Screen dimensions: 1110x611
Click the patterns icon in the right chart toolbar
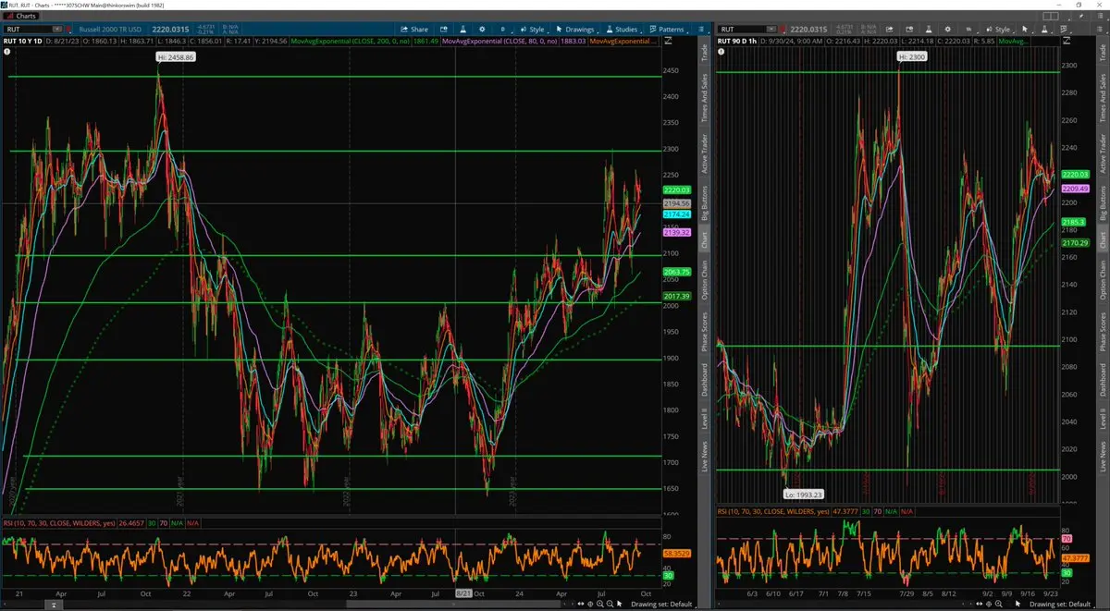1063,30
